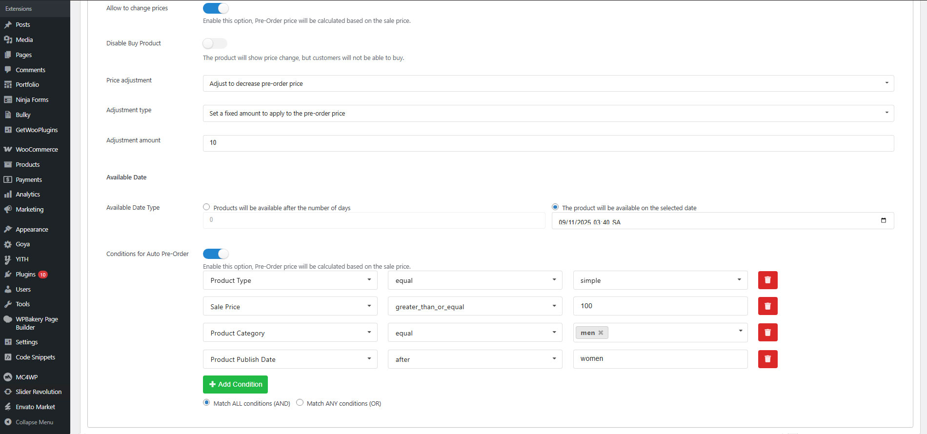Open the Price adjustment dropdown
Screen dimensions: 927x434
[x=548, y=83]
